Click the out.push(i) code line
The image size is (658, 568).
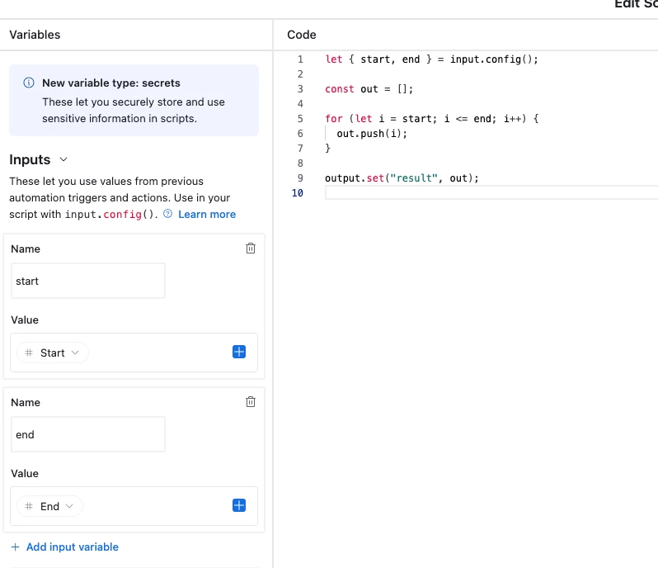[372, 134]
